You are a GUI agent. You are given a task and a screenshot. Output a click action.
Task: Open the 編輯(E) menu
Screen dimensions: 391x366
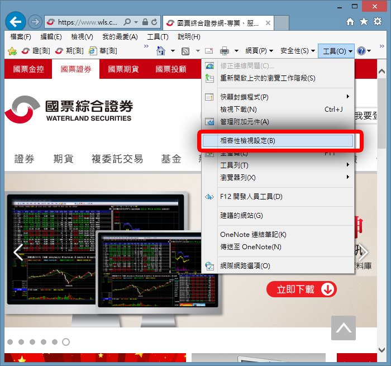(x=51, y=37)
